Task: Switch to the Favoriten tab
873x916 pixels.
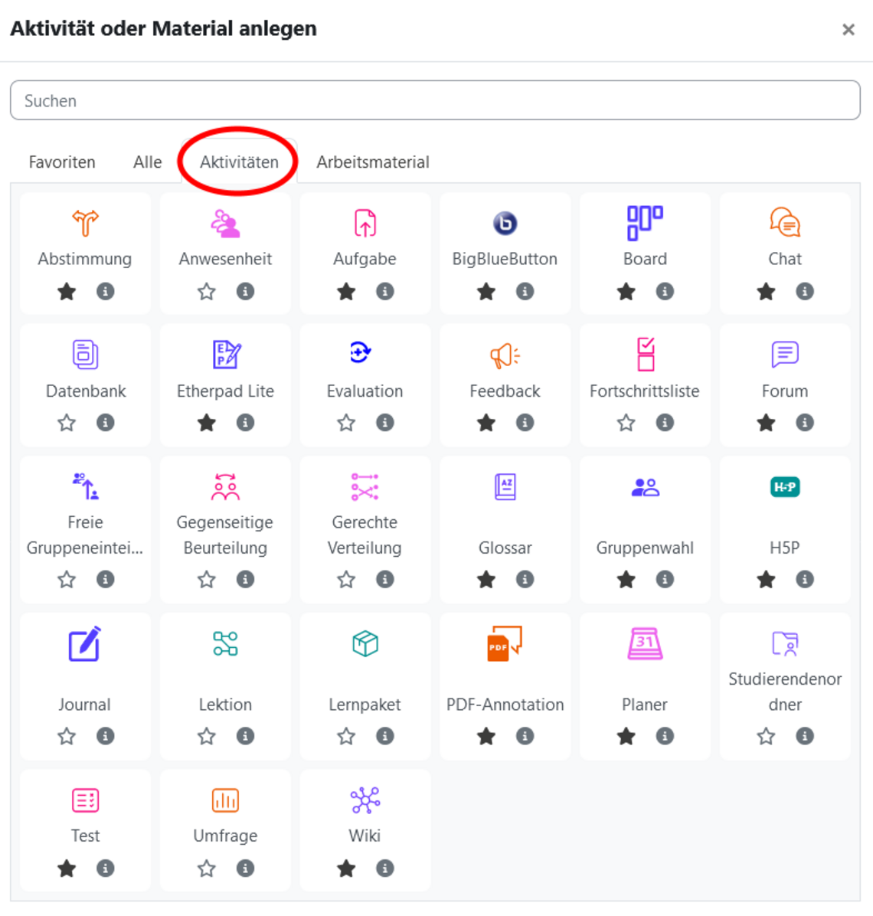Action: (62, 162)
